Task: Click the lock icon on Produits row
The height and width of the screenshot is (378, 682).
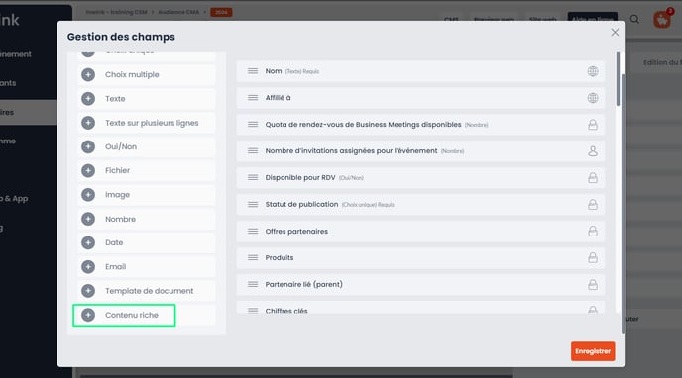Action: (593, 258)
